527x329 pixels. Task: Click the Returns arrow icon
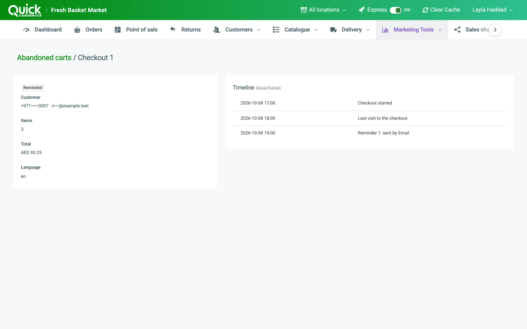[173, 29]
